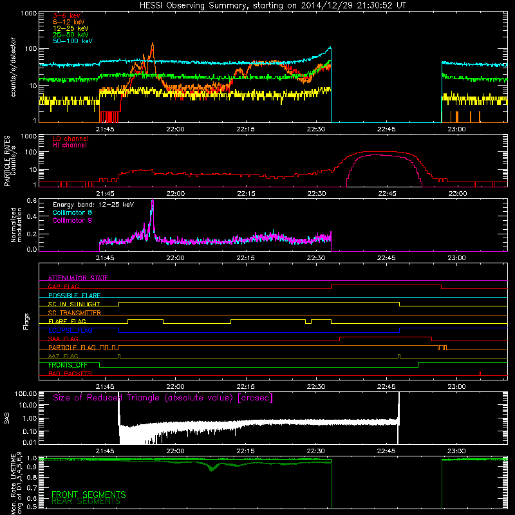This screenshot has width=515, height=515.
Task: Click the yellow 12-25 keV legend entry
Action: (71, 28)
